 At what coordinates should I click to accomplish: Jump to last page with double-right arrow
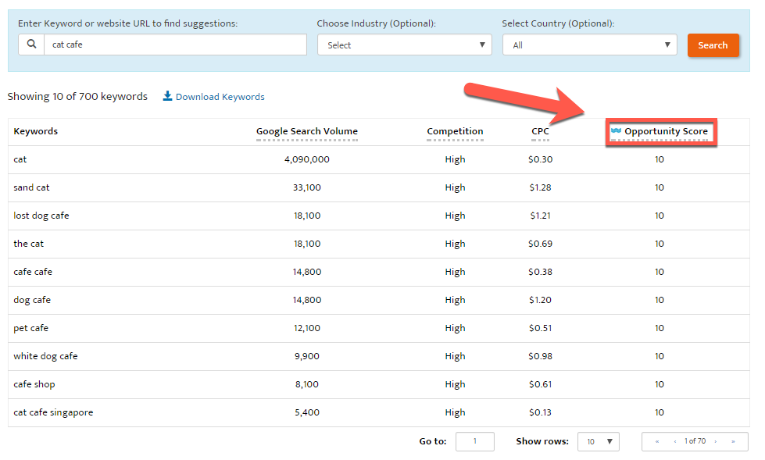(x=733, y=442)
